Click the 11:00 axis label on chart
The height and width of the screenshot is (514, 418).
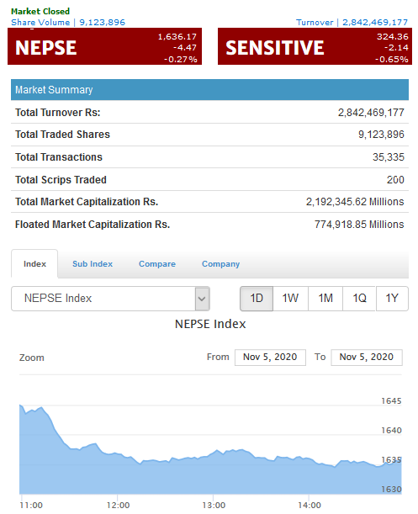(31, 505)
